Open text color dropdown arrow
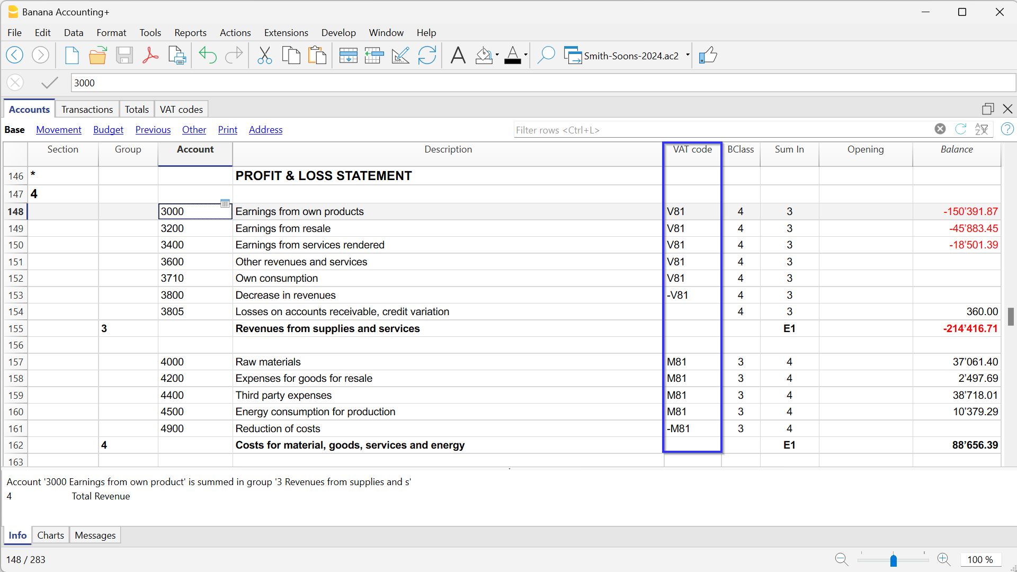The image size is (1017, 572). pos(525,55)
